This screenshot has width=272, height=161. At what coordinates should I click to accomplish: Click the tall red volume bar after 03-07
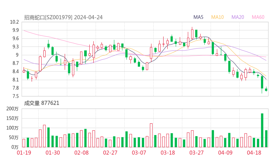[x=151, y=135]
